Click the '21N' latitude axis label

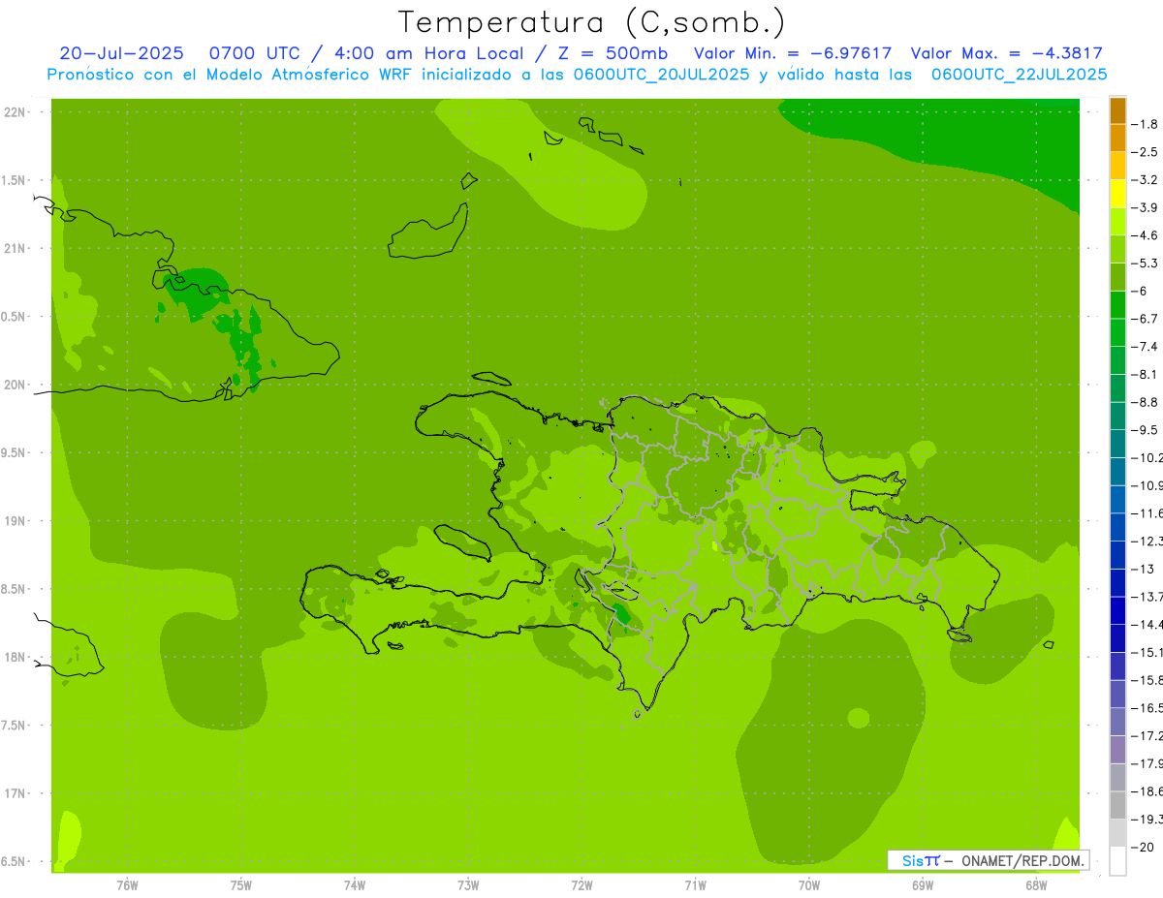click(15, 249)
